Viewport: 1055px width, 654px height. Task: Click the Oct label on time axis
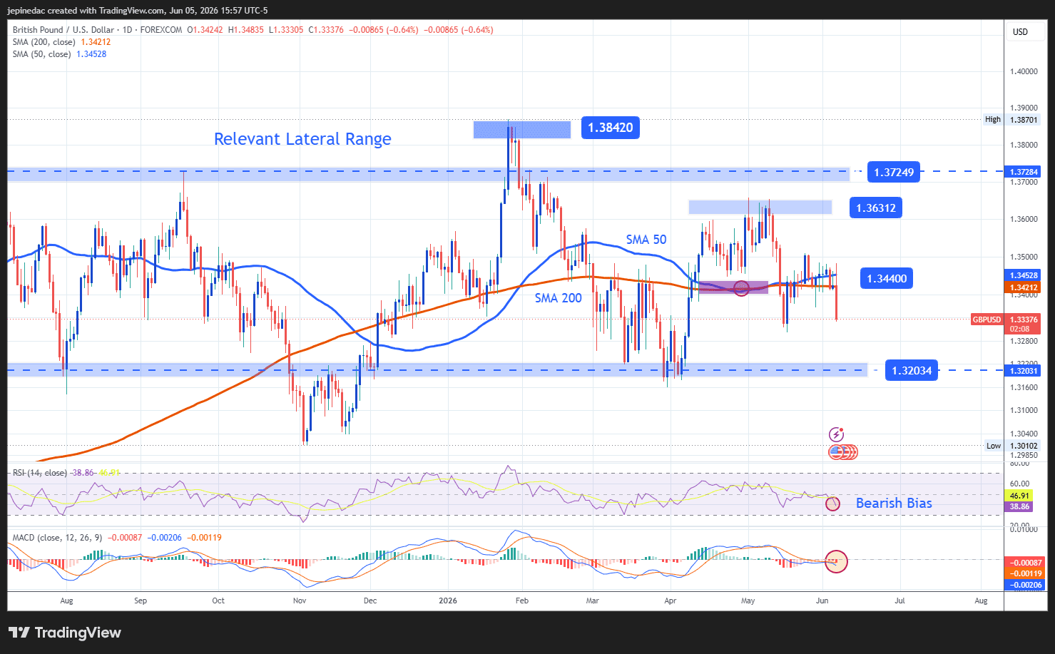click(x=218, y=601)
